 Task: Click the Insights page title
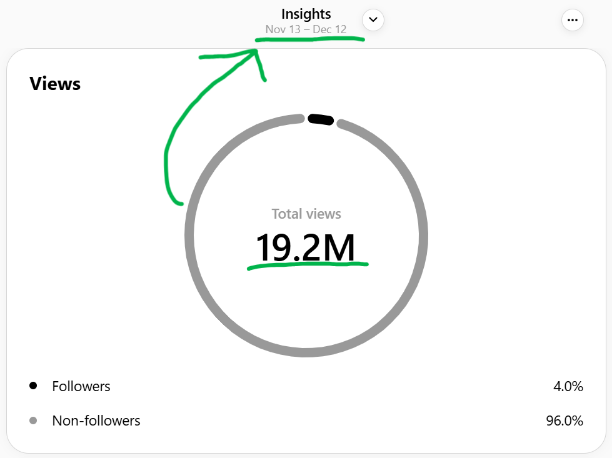point(306,14)
